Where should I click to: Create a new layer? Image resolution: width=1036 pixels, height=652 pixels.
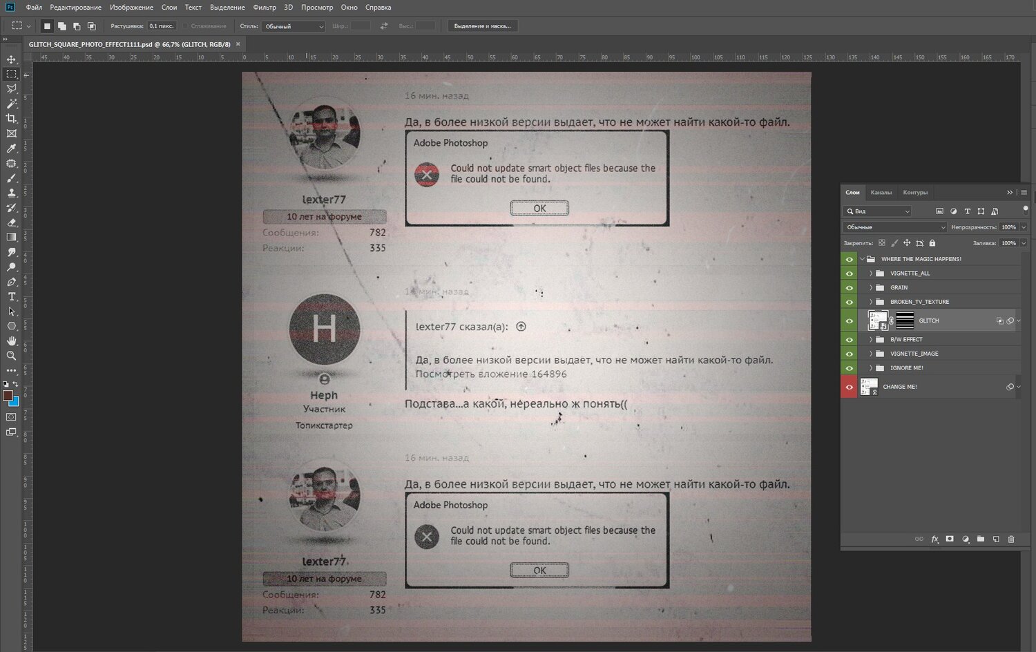click(996, 539)
